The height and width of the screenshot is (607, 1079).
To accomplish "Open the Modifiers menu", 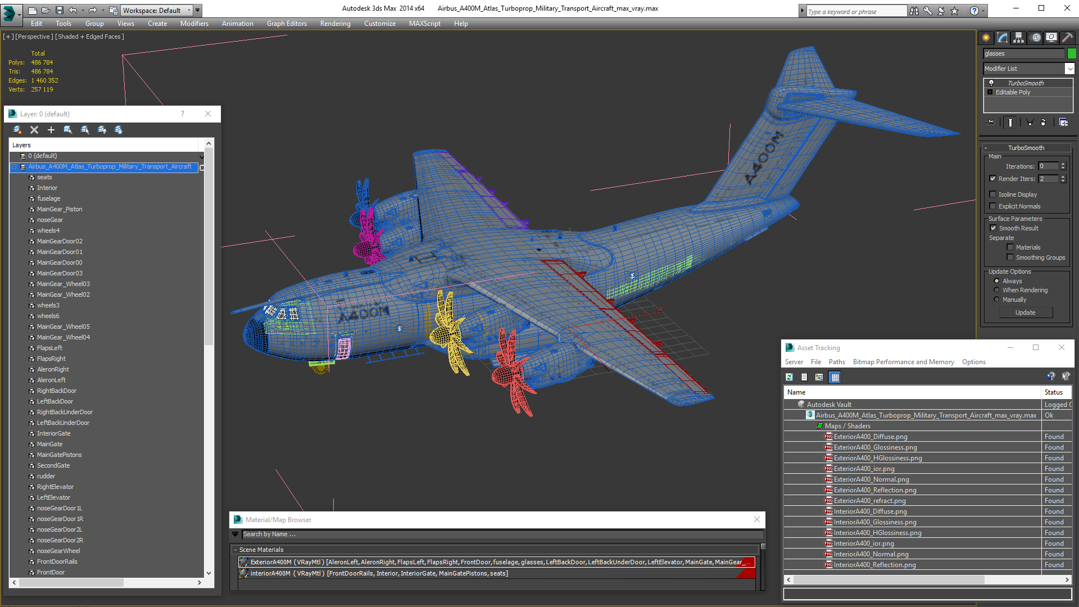I will 194,24.
